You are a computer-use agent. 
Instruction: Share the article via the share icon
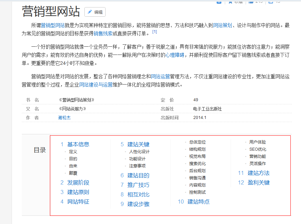[219, 2]
